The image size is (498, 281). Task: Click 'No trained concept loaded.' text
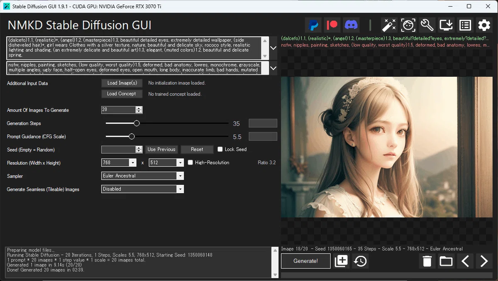tap(175, 94)
